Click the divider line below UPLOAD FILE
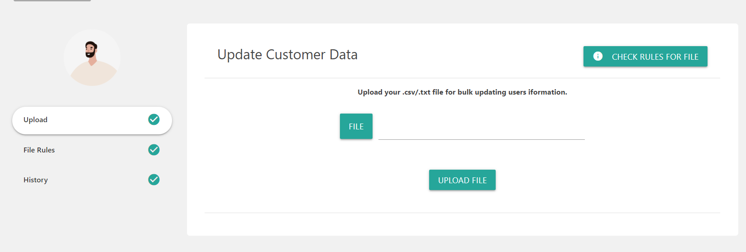 (x=462, y=213)
